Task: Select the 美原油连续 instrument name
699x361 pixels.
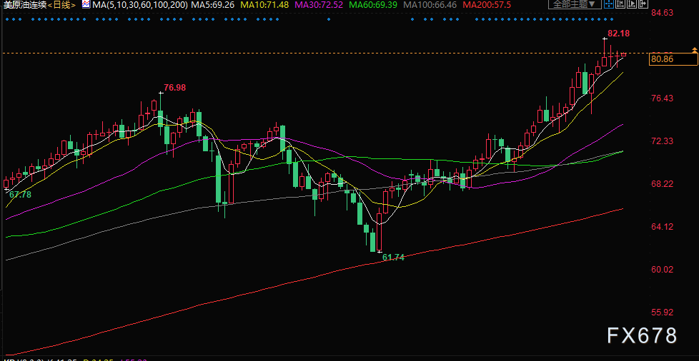Action: (24, 5)
